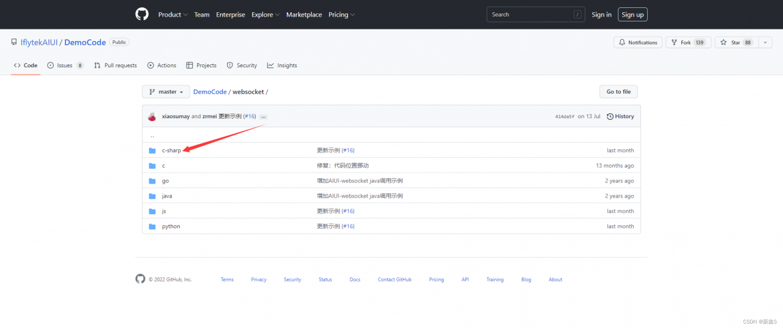This screenshot has height=328, width=783.
Task: Open the Security tab
Action: click(242, 65)
